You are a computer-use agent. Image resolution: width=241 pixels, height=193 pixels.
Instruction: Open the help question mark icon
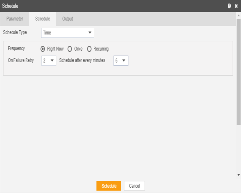coord(229,6)
